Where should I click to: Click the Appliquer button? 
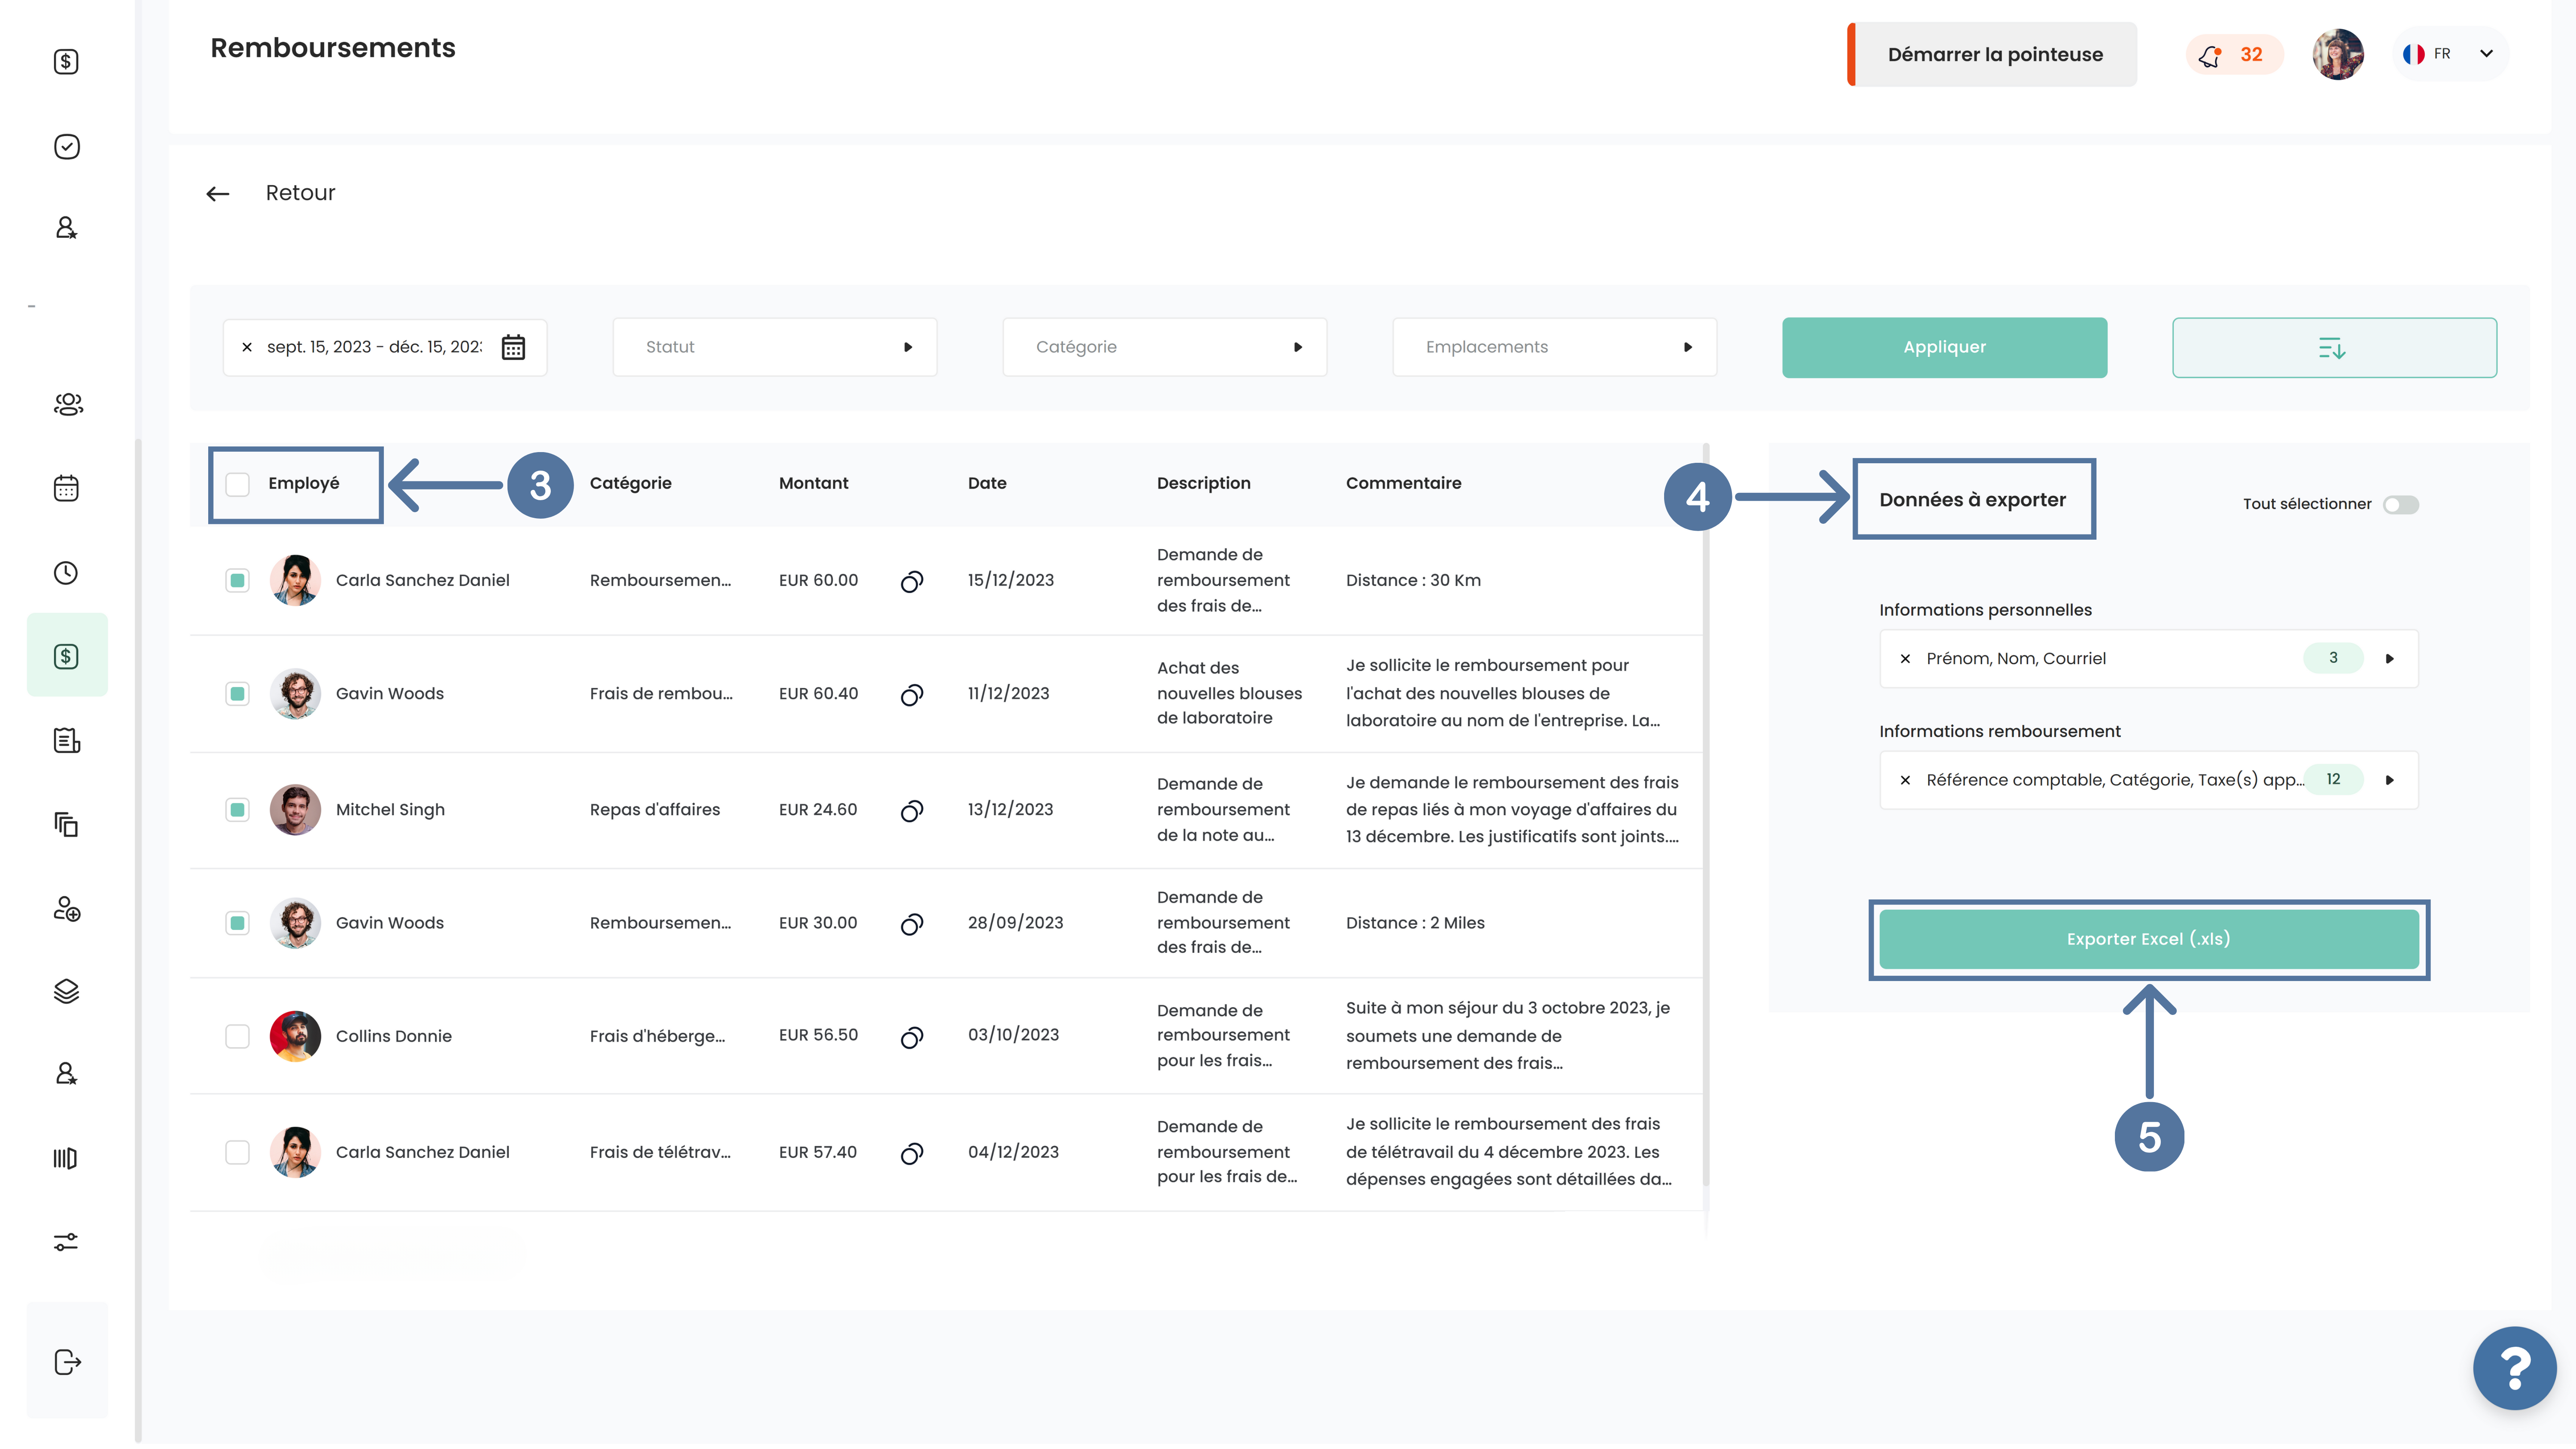pyautogui.click(x=1944, y=348)
